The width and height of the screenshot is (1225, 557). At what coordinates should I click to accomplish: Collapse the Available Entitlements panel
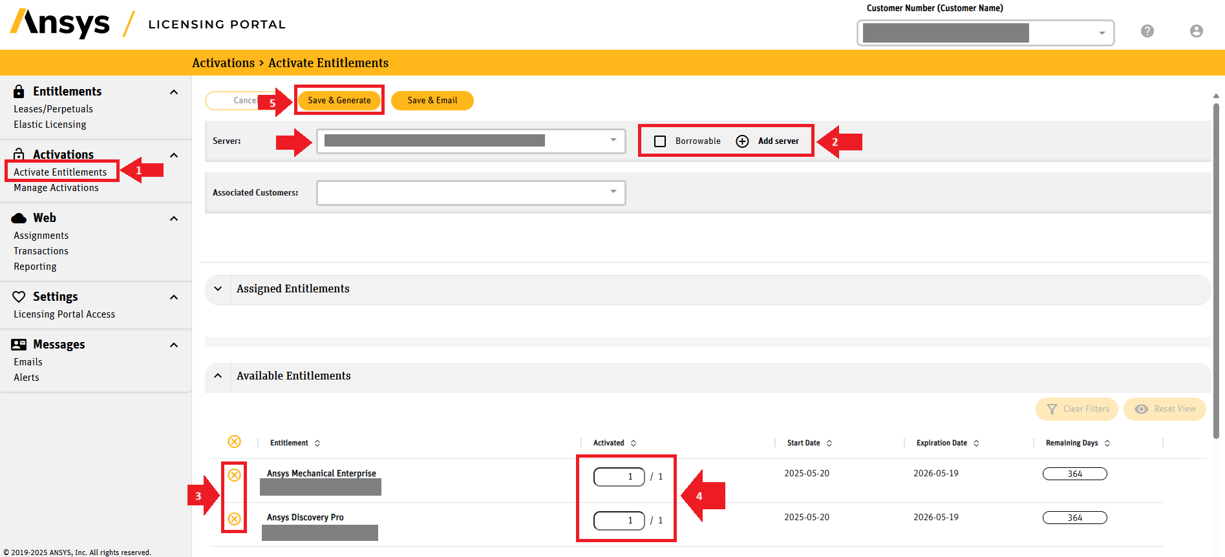pos(218,376)
